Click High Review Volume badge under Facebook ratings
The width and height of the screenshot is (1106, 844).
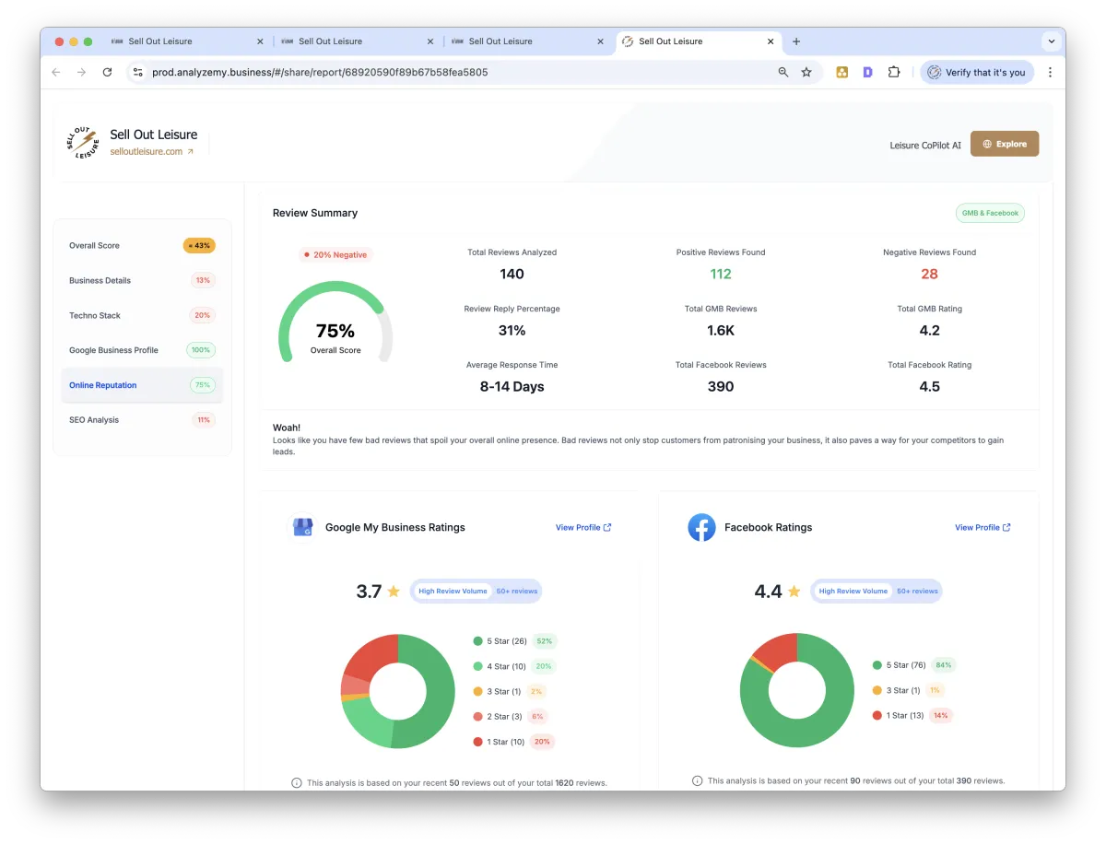(853, 592)
